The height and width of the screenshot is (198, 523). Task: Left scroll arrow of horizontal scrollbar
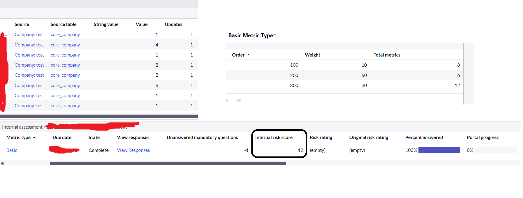tap(2, 163)
